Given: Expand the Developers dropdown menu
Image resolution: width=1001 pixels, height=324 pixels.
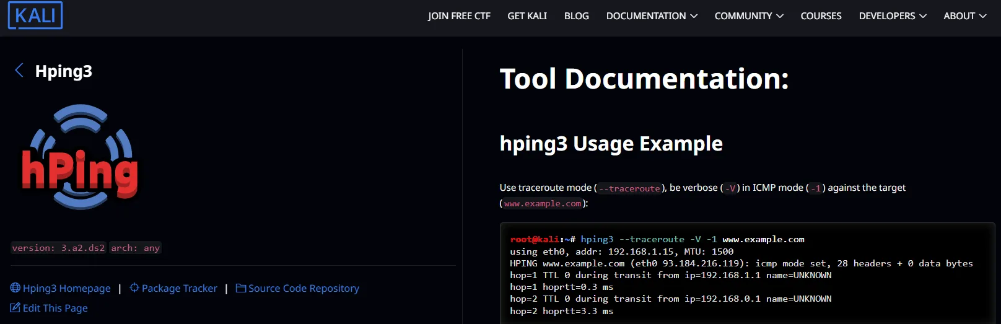Looking at the screenshot, I should (x=892, y=16).
